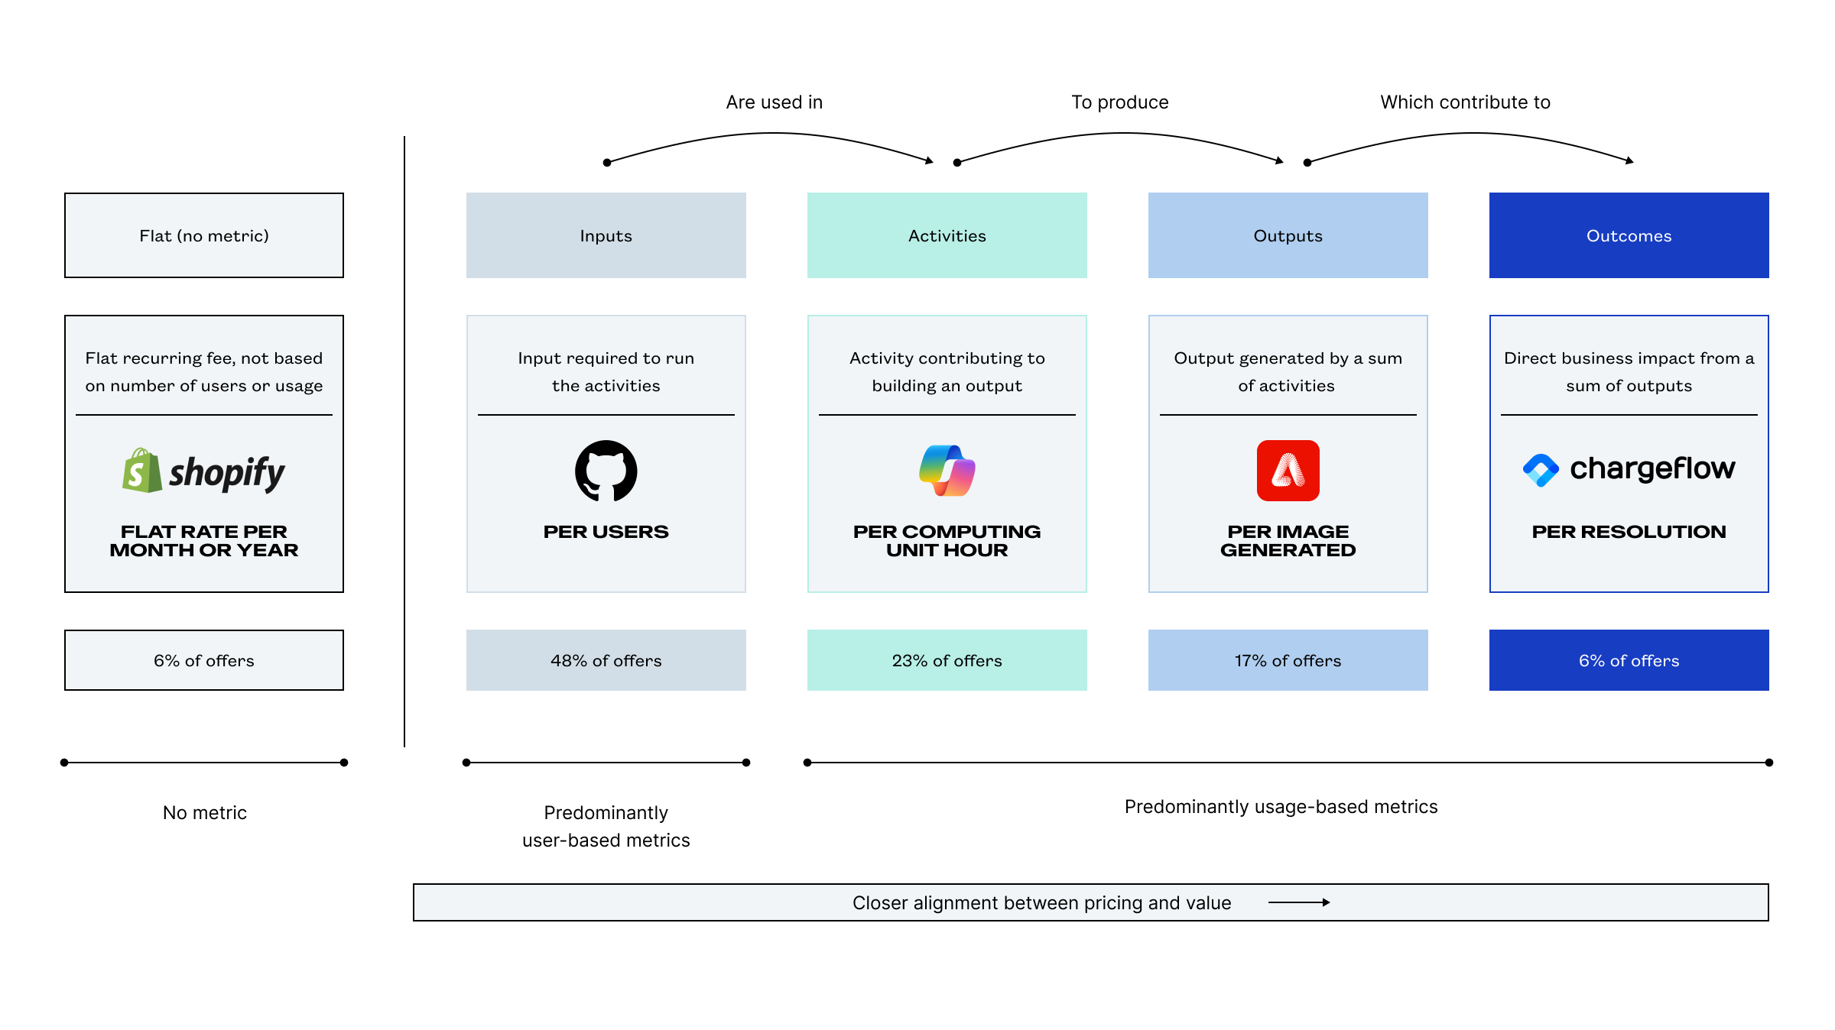Click the Activities category label
The height and width of the screenshot is (1030, 1835).
947,238
